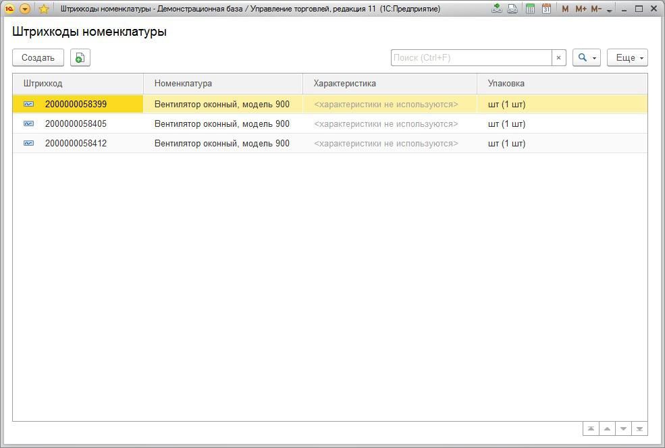
Task: Click the M+ memory add button
Action: click(581, 9)
